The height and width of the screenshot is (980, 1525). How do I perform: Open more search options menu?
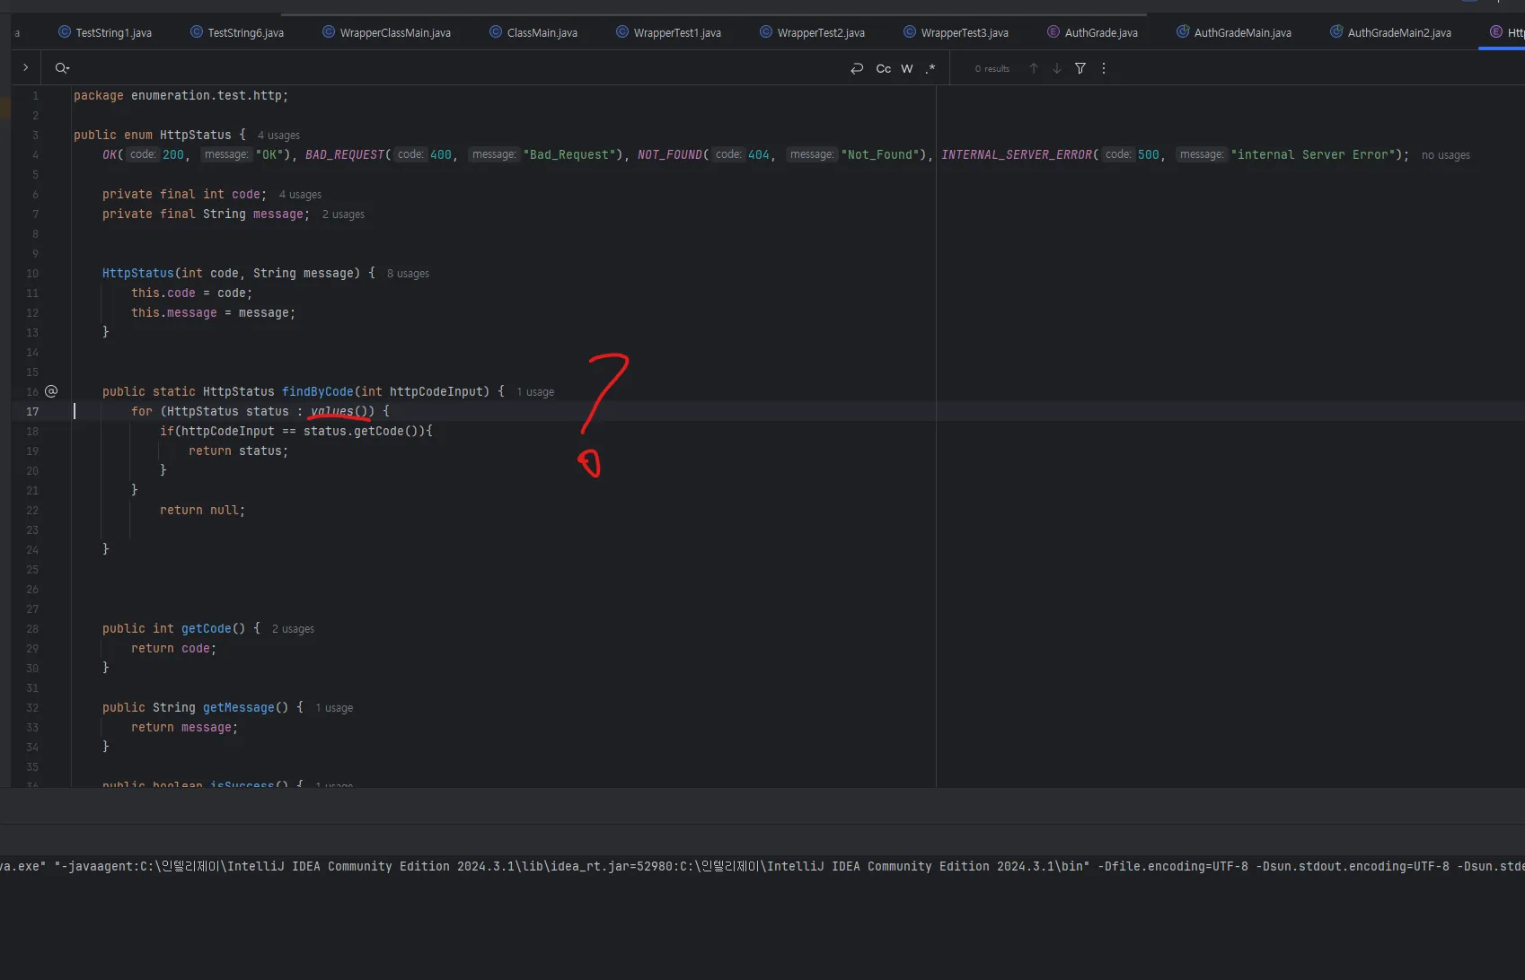pos(1104,68)
